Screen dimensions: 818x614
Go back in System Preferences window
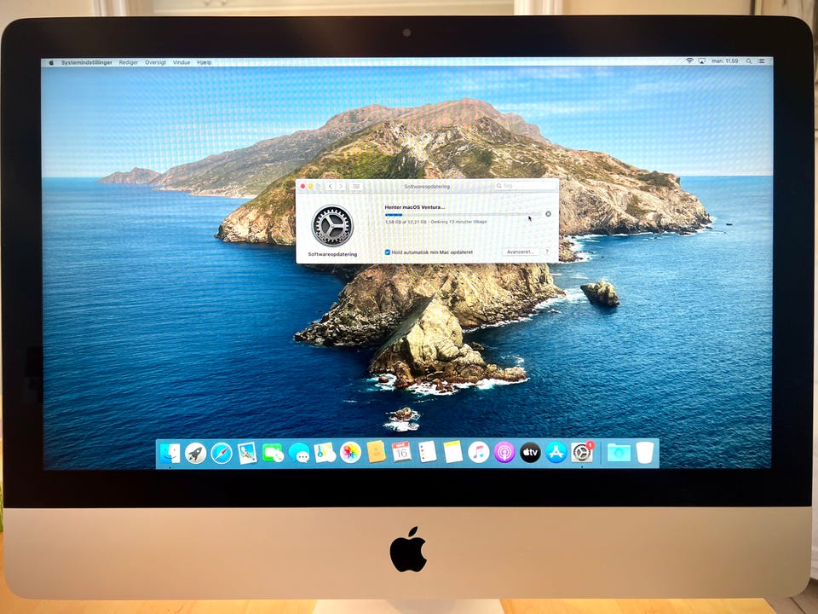coord(331,187)
